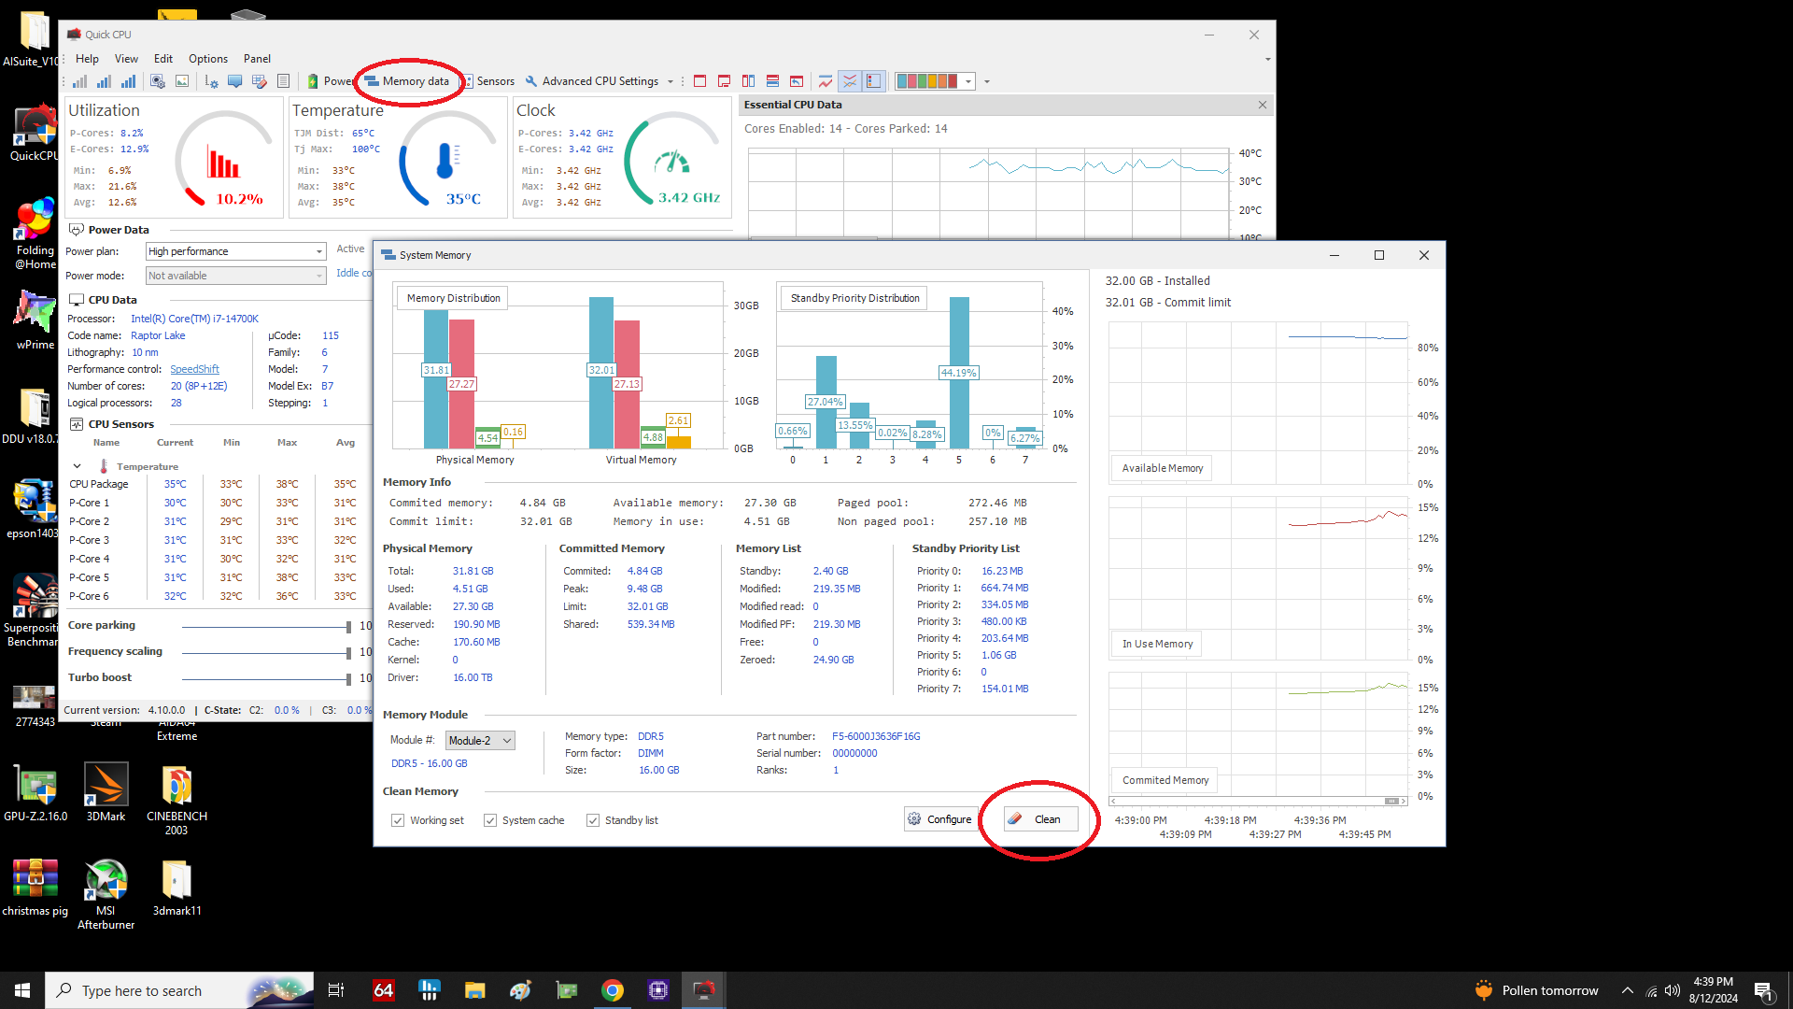Click the second red window layout icon

(x=724, y=81)
